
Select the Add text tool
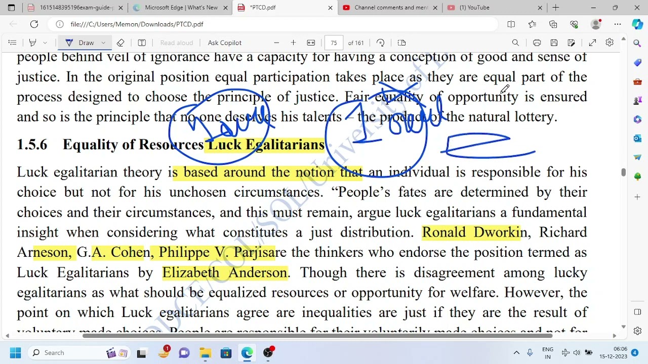pos(142,43)
